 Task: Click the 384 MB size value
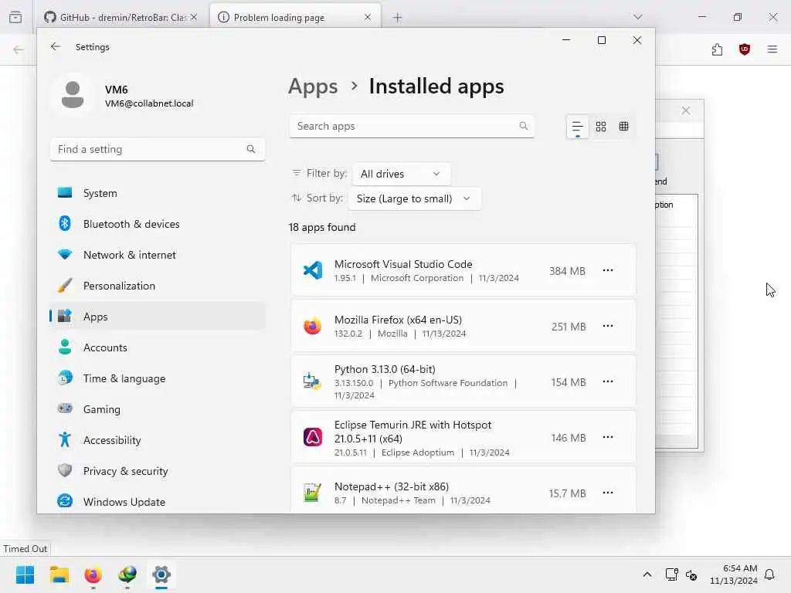click(x=567, y=271)
